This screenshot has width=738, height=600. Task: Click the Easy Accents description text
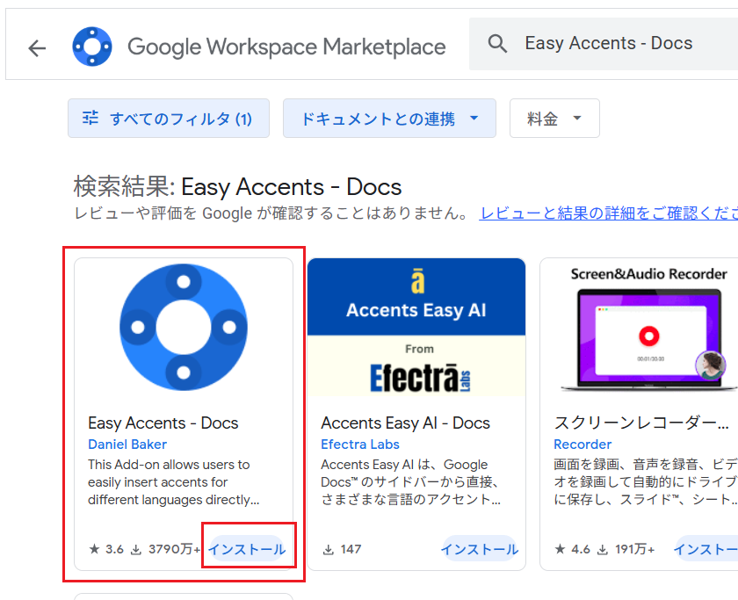click(x=173, y=482)
